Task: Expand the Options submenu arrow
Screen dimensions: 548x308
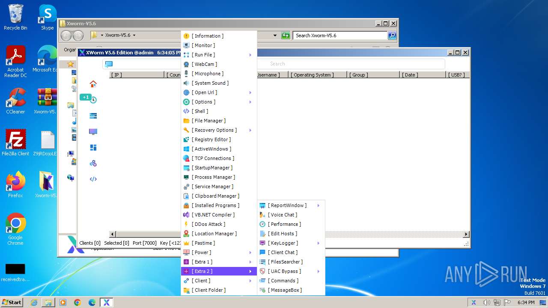Action: click(250, 102)
